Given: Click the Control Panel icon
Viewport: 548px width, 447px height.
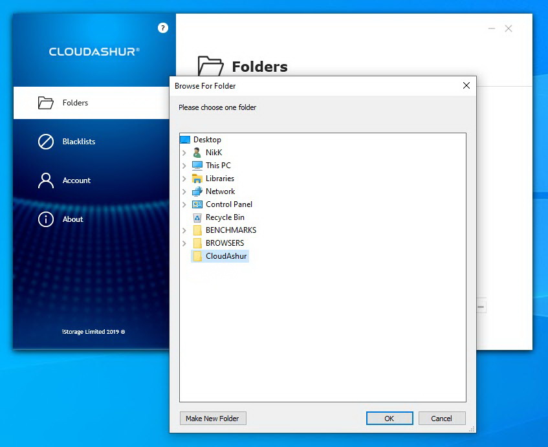Looking at the screenshot, I should click(197, 204).
